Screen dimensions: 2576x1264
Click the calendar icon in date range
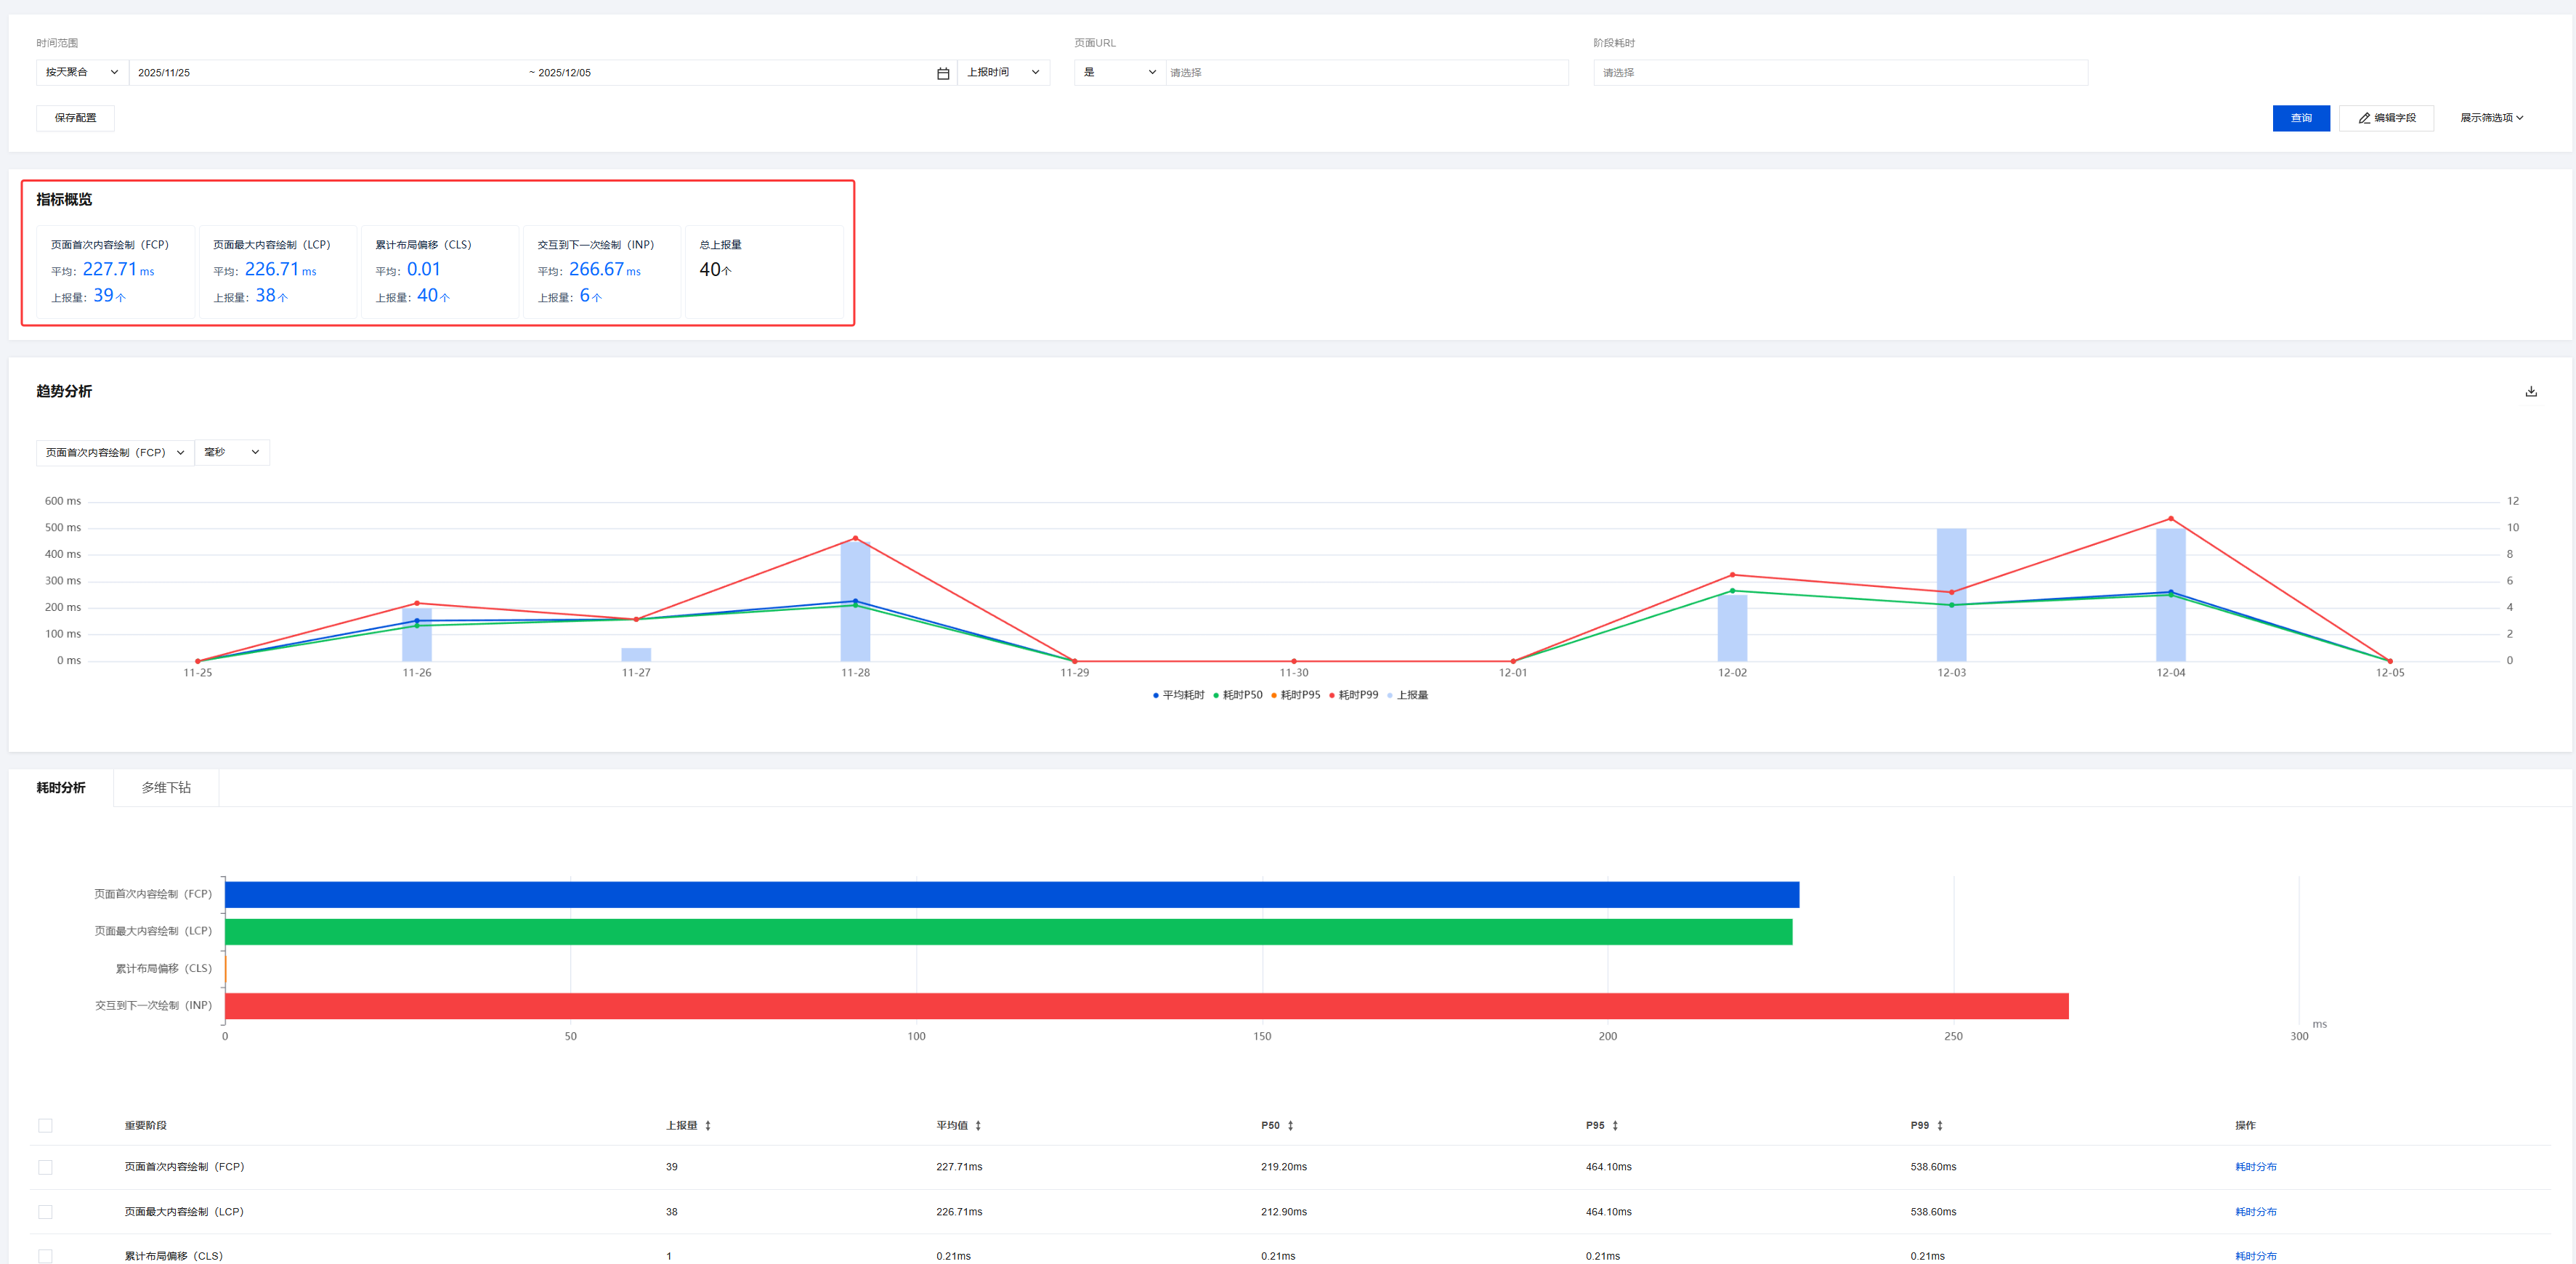(942, 73)
